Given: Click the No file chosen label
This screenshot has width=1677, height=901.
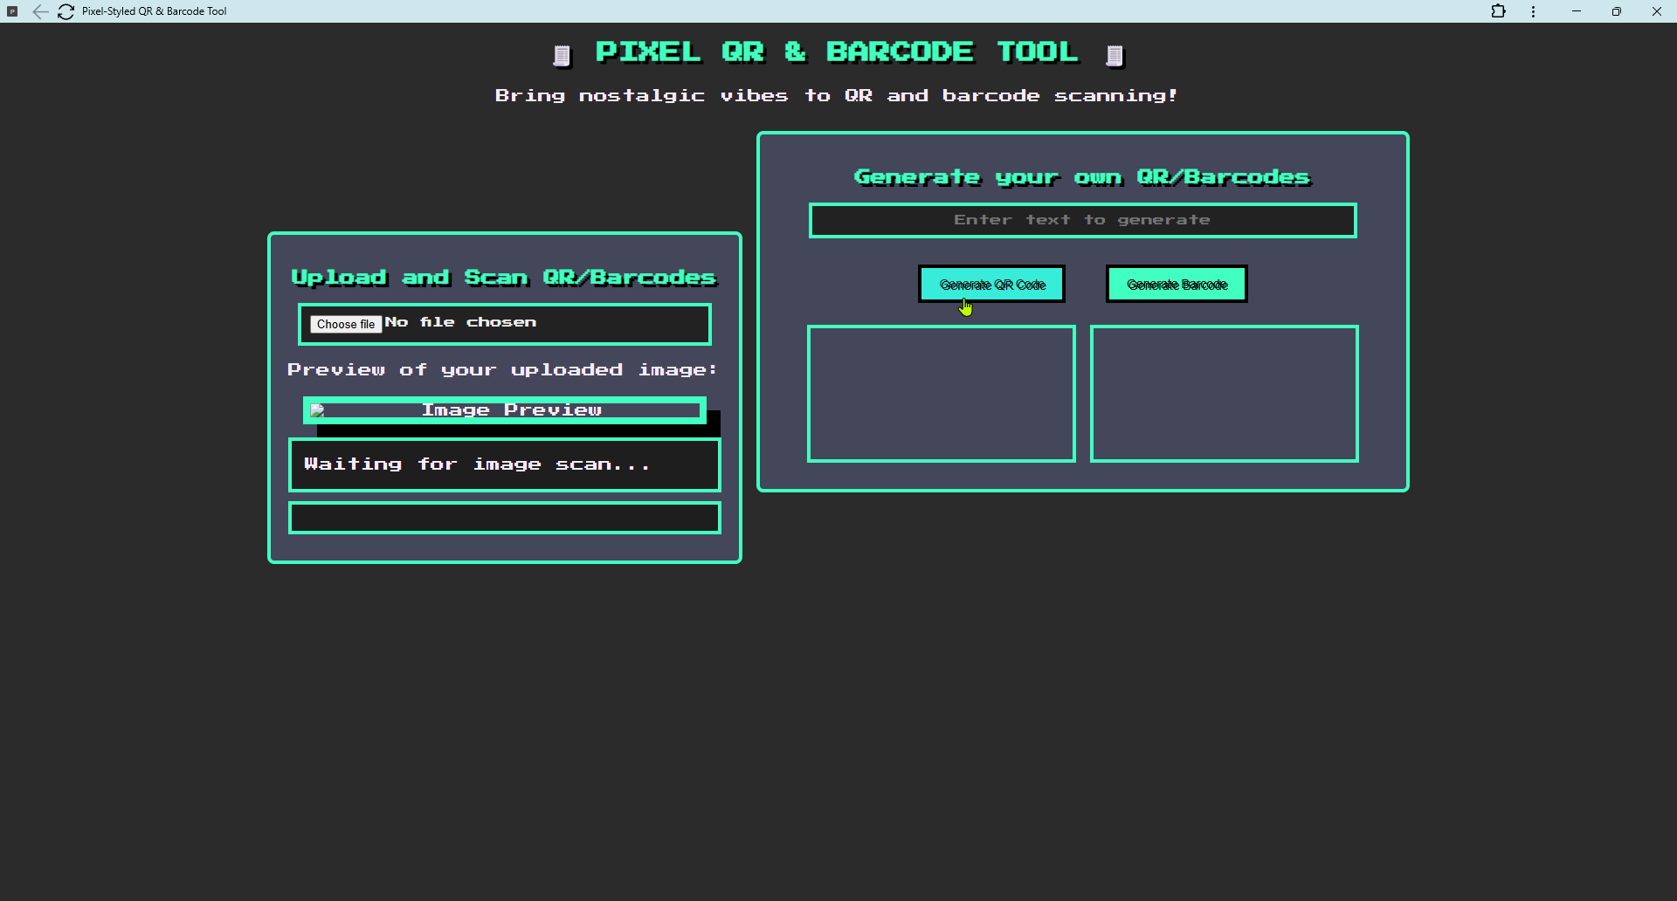Looking at the screenshot, I should coord(462,322).
